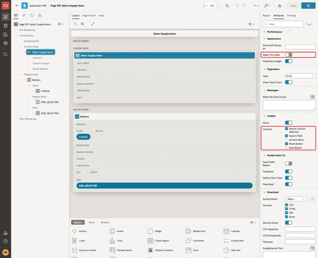Redo the last change
This screenshot has height=258, width=318.
click(244, 6)
